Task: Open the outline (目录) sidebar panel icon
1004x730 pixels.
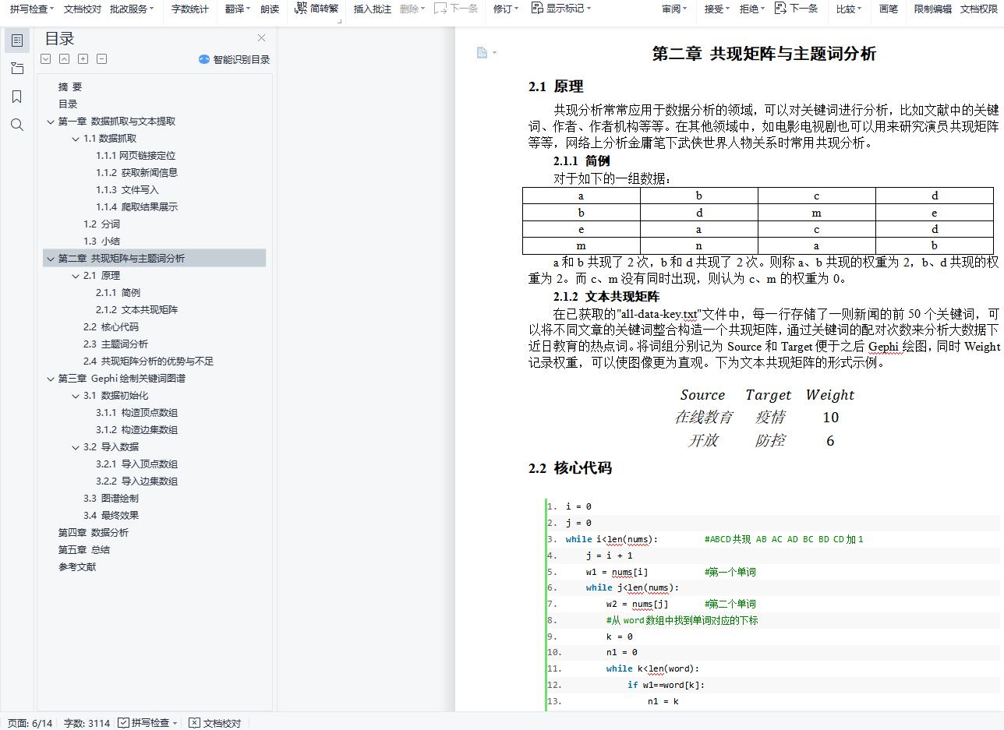Action: [17, 41]
